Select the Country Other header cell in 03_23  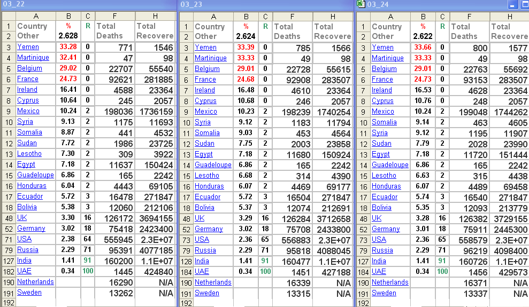(213, 32)
